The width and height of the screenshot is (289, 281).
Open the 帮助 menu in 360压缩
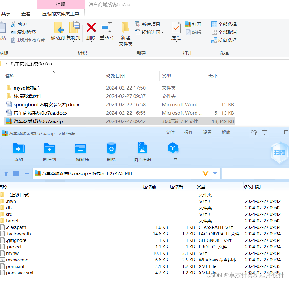(x=226, y=132)
